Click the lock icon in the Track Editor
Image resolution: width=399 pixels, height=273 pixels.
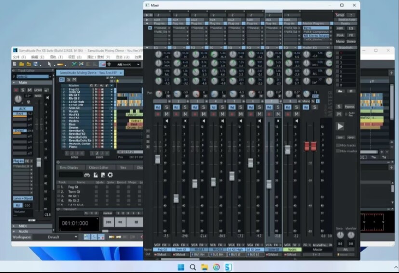47,90
